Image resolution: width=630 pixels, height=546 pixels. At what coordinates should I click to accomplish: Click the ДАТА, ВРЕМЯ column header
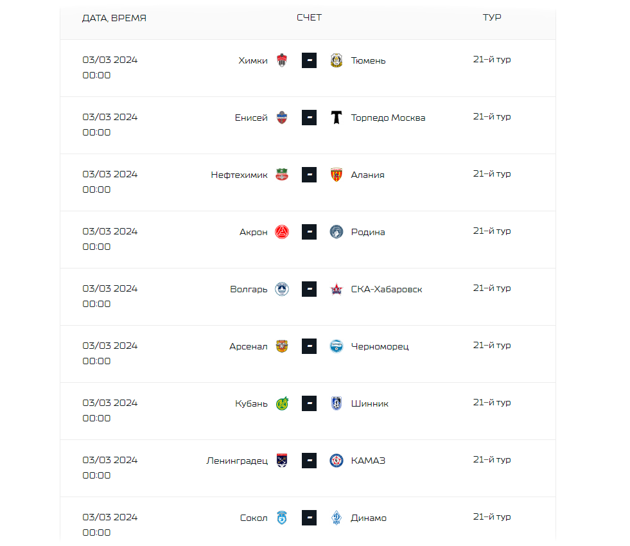coord(114,18)
